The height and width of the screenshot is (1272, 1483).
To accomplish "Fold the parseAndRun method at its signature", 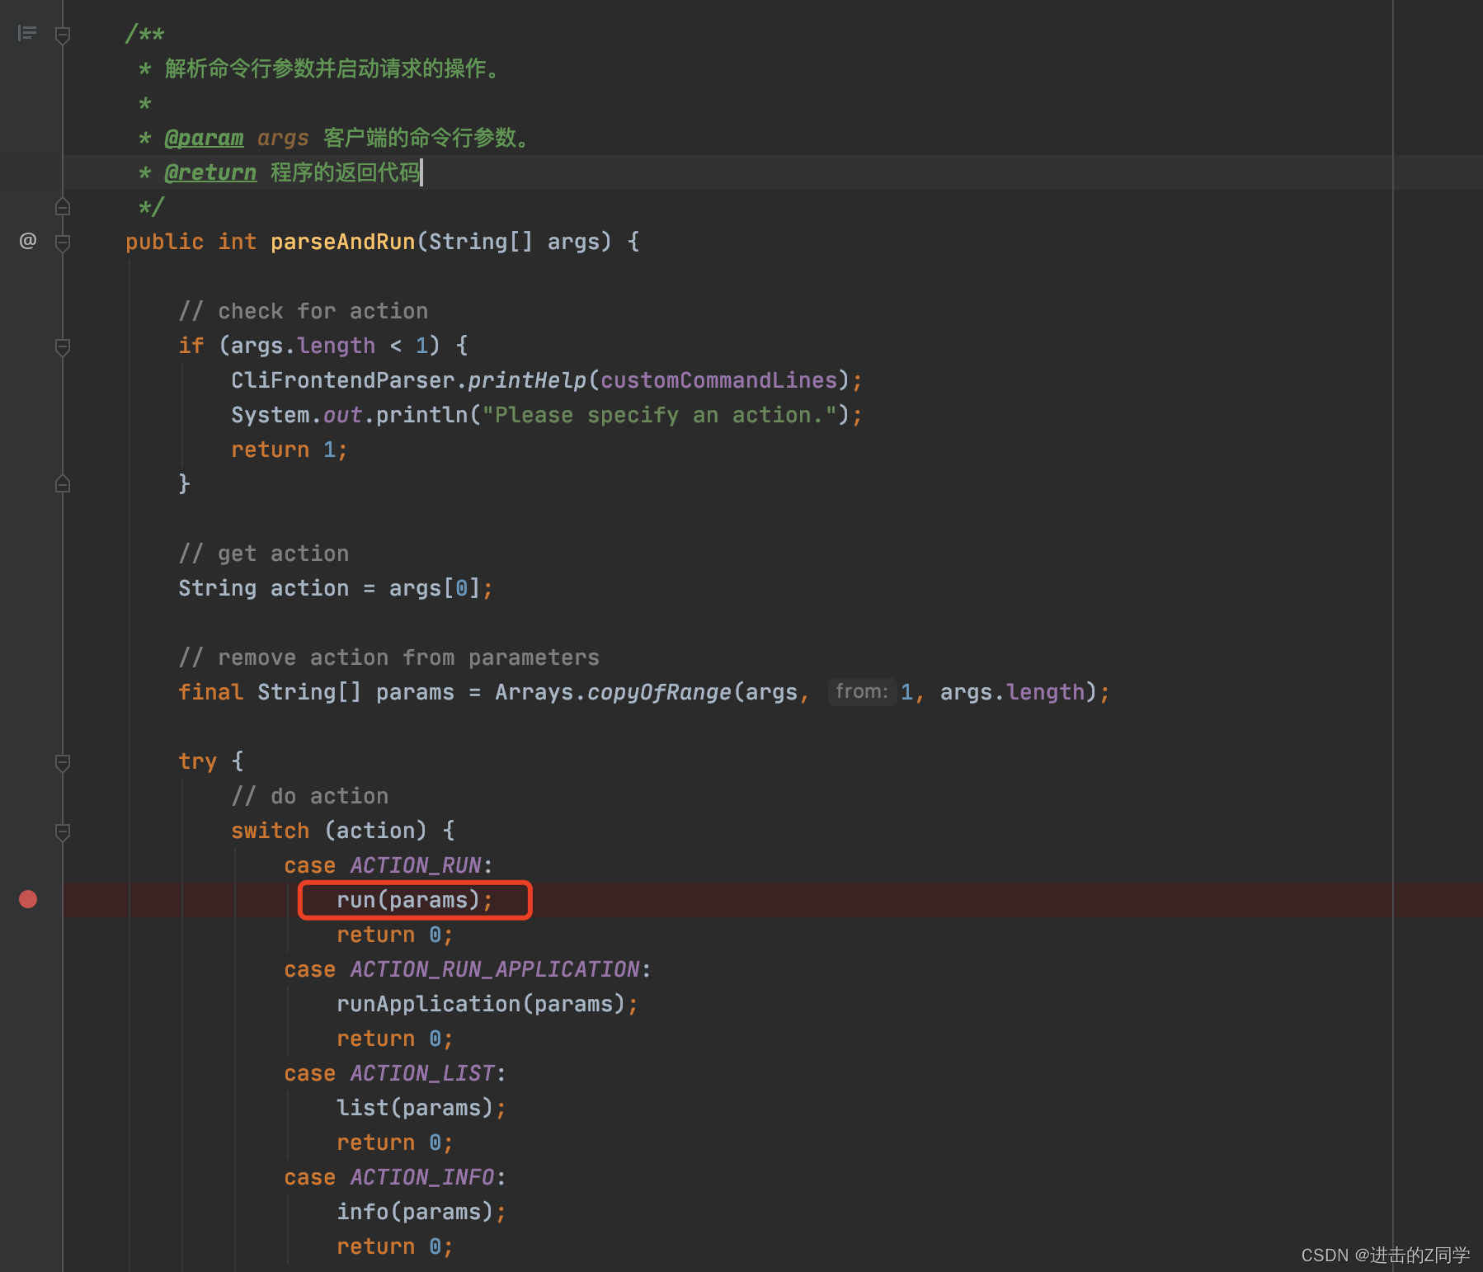I will (63, 243).
